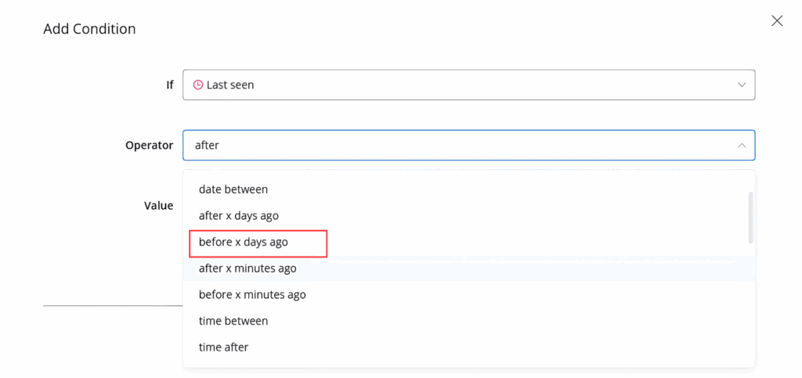Viewport: 802px width, 378px height.
Task: Select 'time between' in operator list
Action: [233, 321]
